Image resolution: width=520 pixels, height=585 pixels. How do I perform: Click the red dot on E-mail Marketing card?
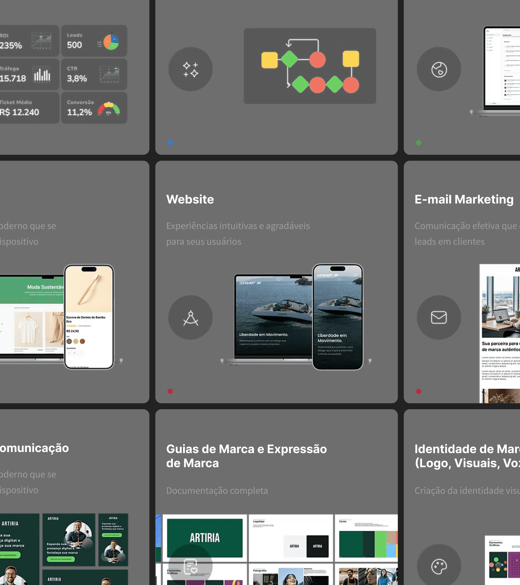(x=419, y=391)
